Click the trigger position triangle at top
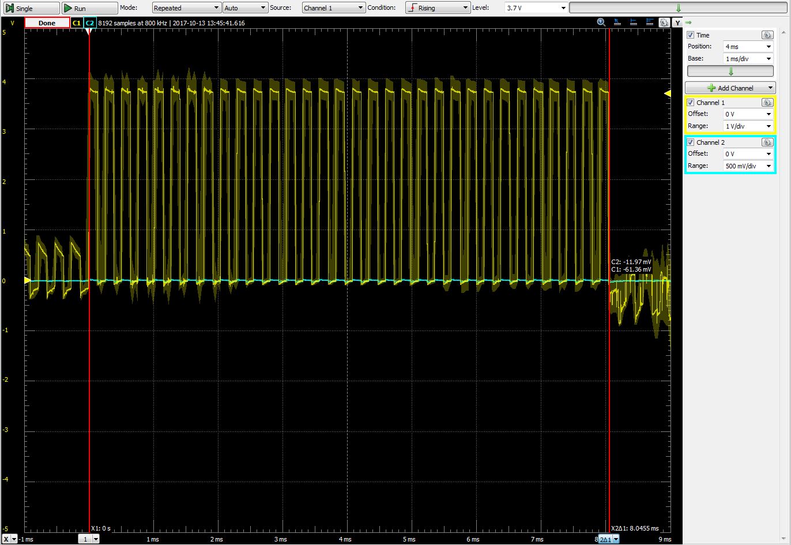The image size is (791, 545). click(x=89, y=32)
